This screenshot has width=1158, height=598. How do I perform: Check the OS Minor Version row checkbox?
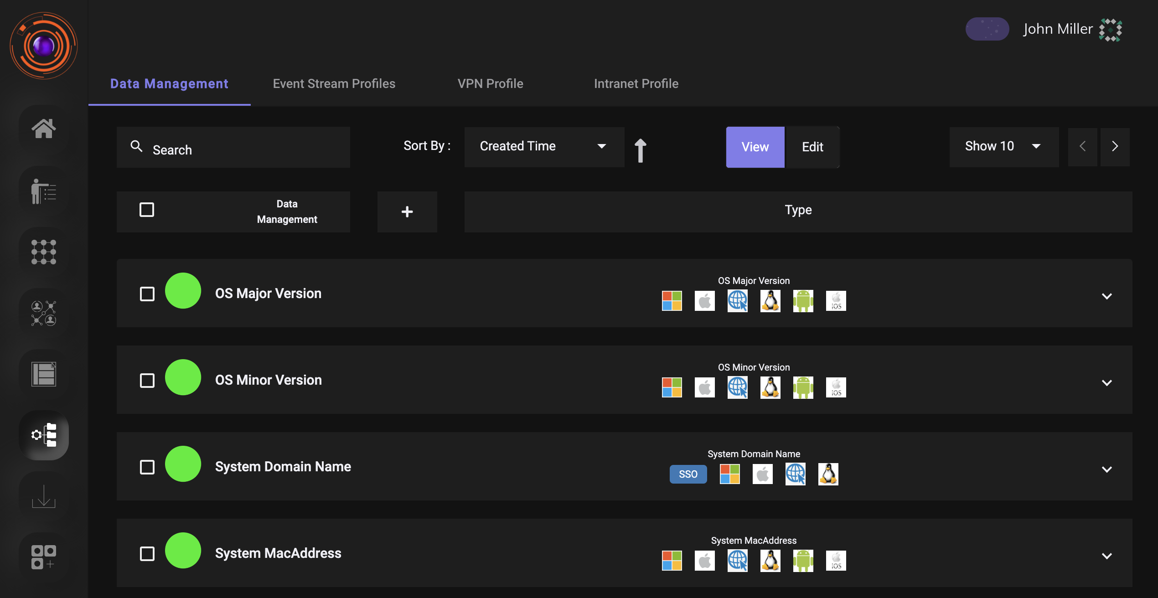[x=147, y=381]
